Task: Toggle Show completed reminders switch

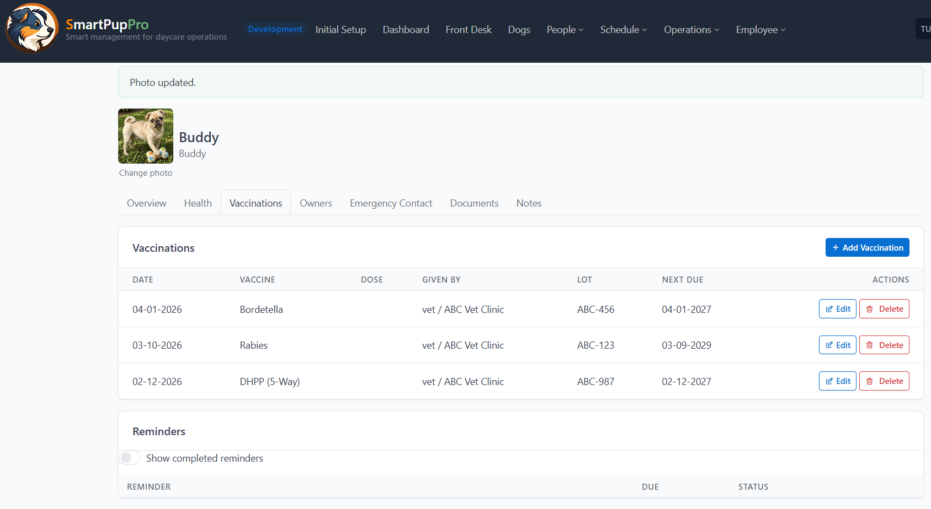Action: tap(130, 458)
